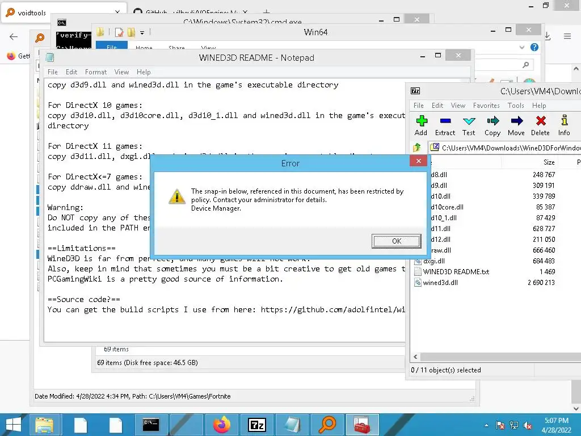Open the red toolbox taskbar icon
The height and width of the screenshot is (436, 581).
click(x=363, y=425)
